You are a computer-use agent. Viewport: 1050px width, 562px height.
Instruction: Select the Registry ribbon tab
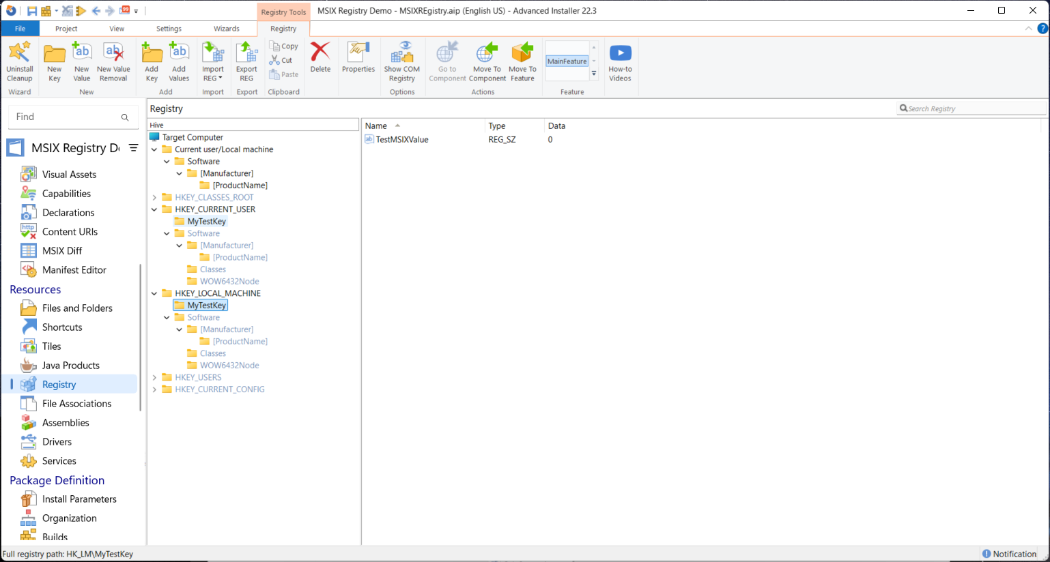click(x=283, y=29)
